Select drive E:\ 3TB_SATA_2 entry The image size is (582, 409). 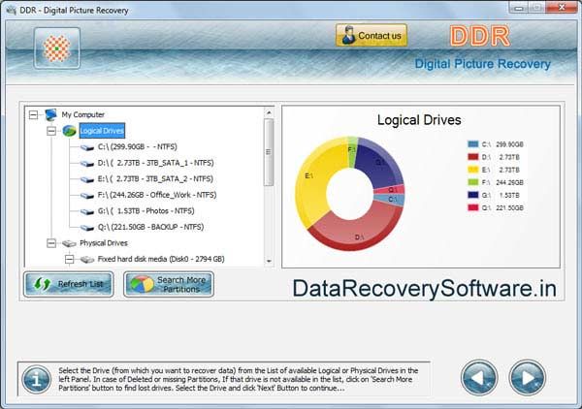[155, 178]
